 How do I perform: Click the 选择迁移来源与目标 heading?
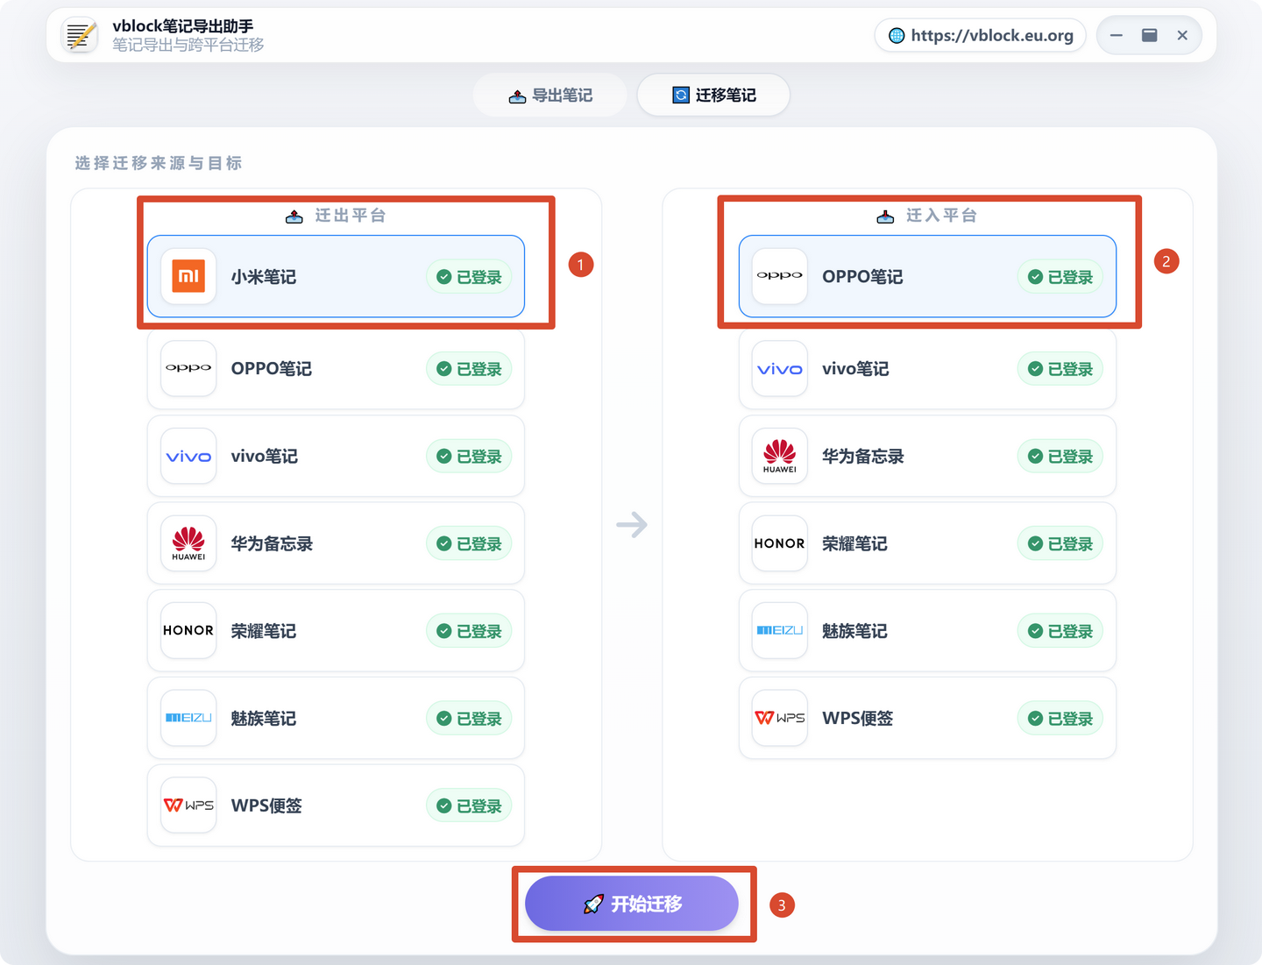[159, 163]
